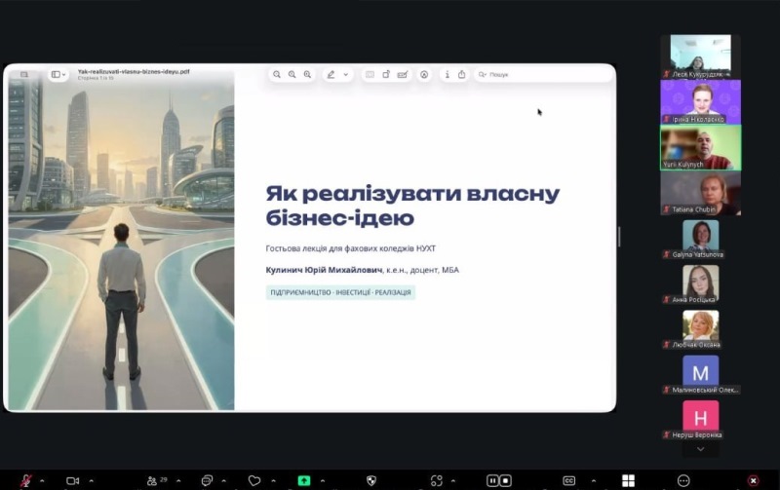Screen dimensions: 780x490
Task: Click the middle zoom magnifier icon
Action: click(292, 75)
